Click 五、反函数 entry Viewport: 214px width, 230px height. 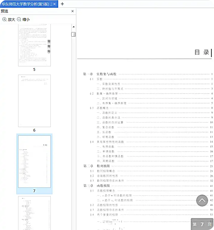tap(155, 132)
